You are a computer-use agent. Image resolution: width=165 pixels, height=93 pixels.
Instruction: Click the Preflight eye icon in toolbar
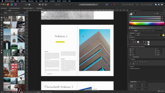[70, 4]
